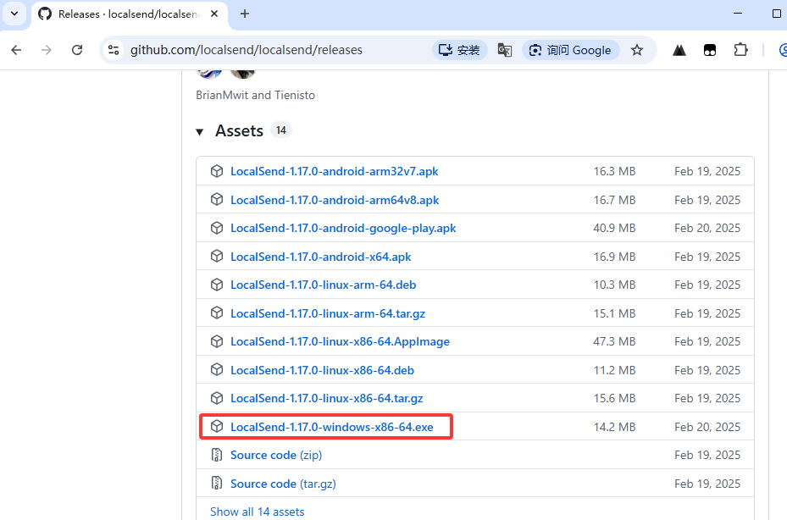Bookmark this page with the star icon
Viewport: 787px width, 520px height.
[637, 50]
